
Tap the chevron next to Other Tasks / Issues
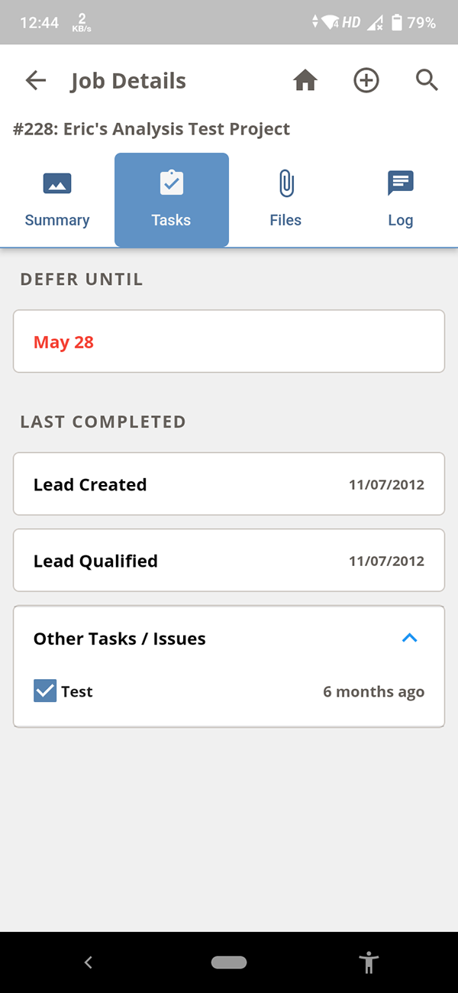(x=410, y=638)
